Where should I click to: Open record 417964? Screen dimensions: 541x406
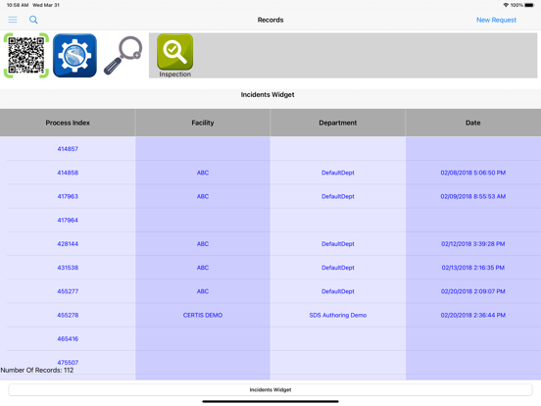[68, 221]
